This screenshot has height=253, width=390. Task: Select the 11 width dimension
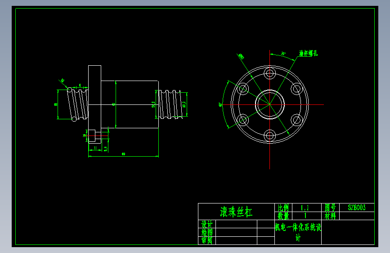point(95,148)
